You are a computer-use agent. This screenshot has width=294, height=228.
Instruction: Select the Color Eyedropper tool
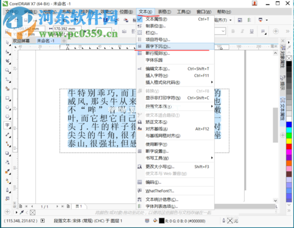[8, 172]
